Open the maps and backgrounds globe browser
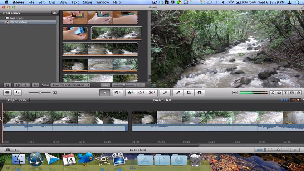 pos(298,93)
